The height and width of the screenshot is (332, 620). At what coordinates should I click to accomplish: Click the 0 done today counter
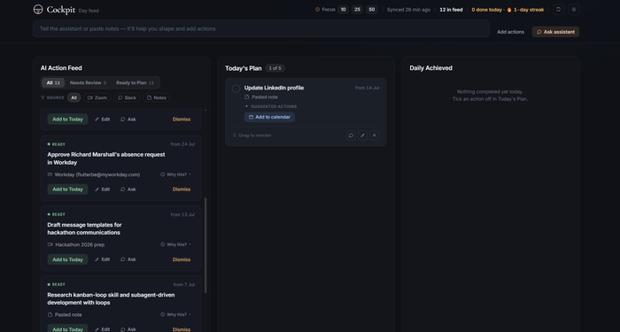pyautogui.click(x=487, y=10)
